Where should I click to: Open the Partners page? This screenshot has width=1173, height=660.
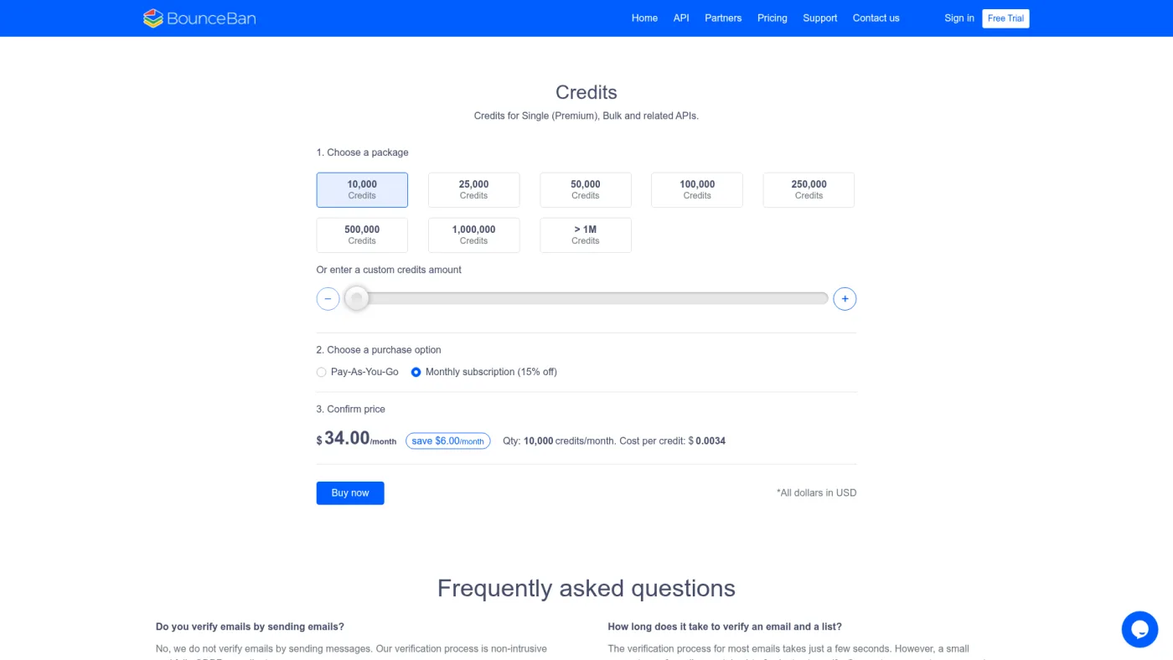click(723, 18)
